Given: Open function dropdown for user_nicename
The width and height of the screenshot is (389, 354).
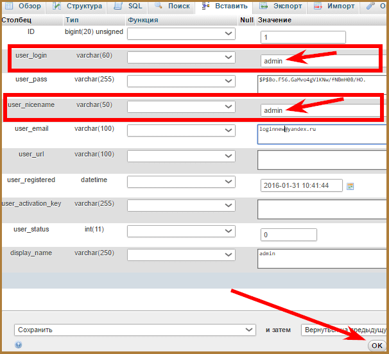Looking at the screenshot, I should (x=181, y=106).
